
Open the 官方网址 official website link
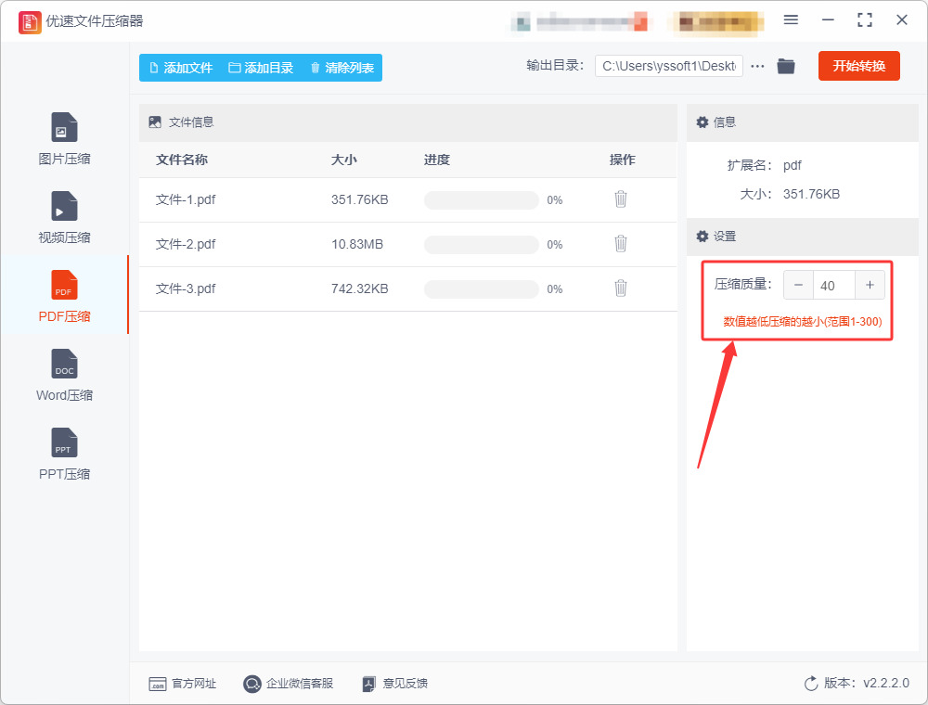click(182, 684)
